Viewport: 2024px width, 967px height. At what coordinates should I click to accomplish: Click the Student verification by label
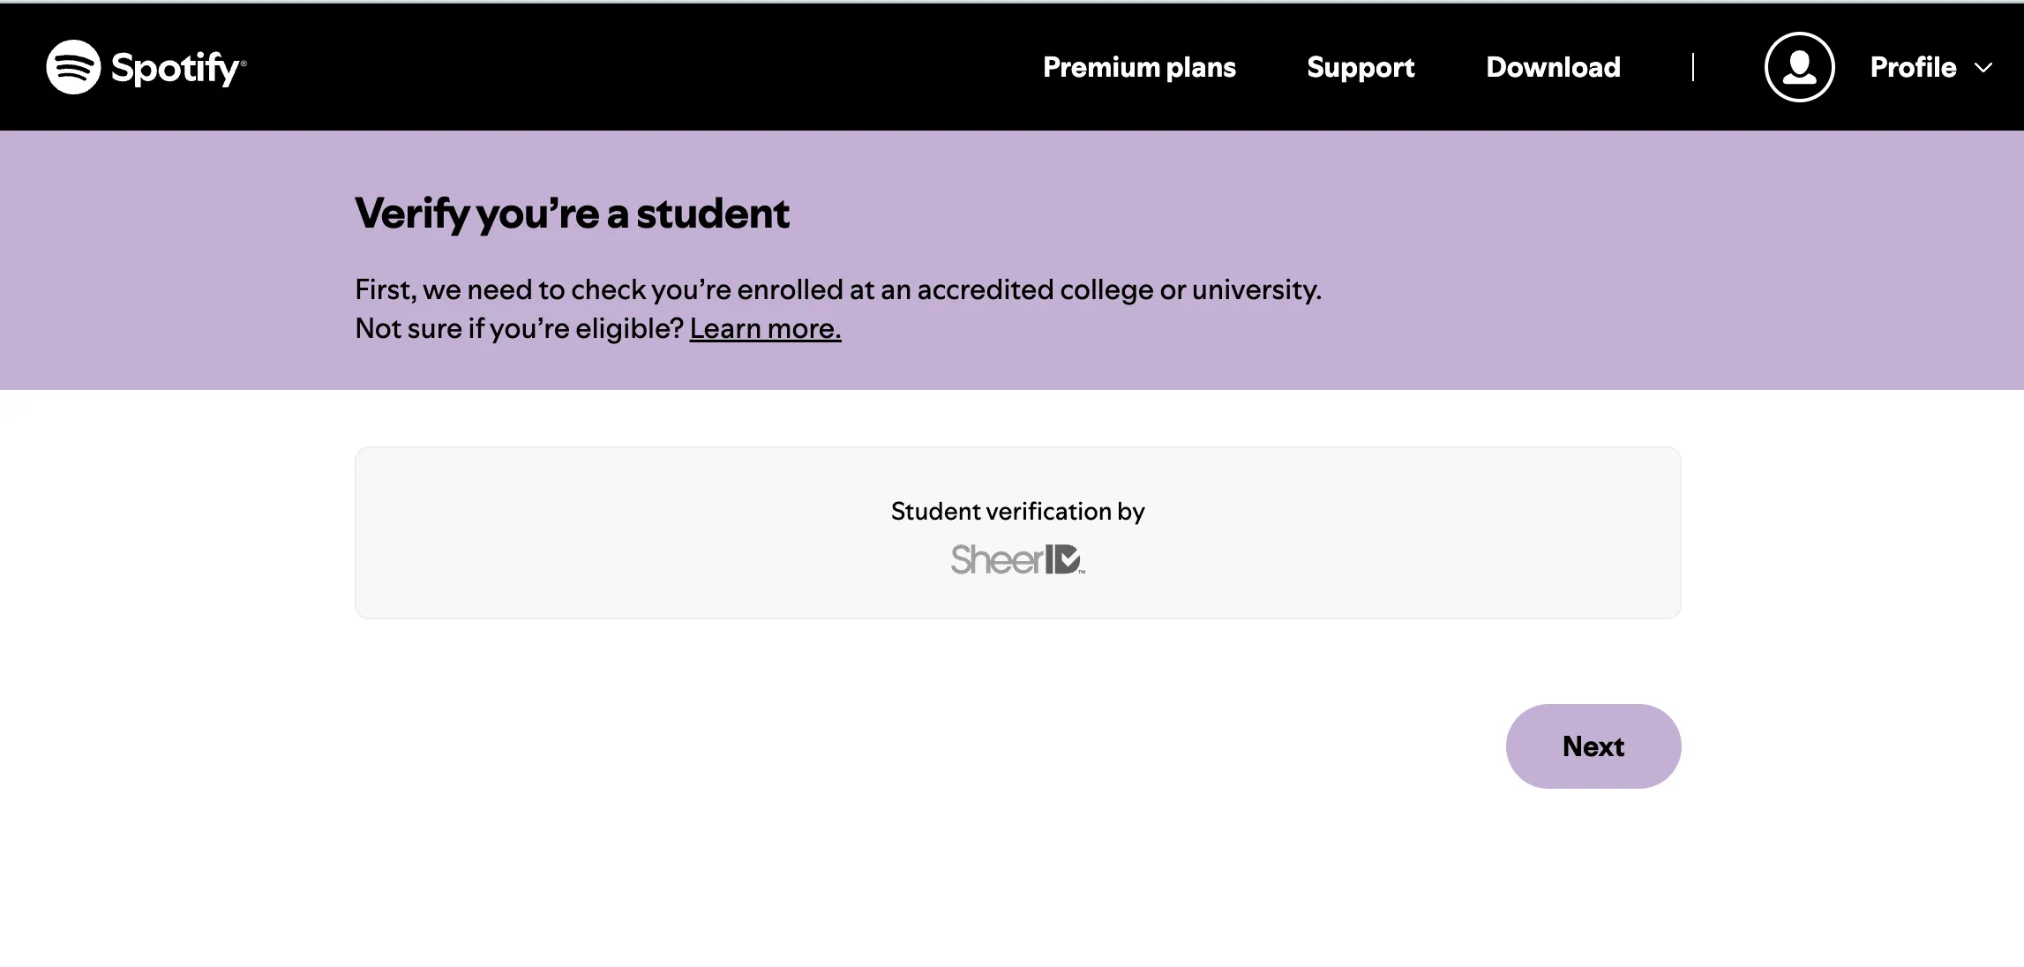coord(1016,510)
